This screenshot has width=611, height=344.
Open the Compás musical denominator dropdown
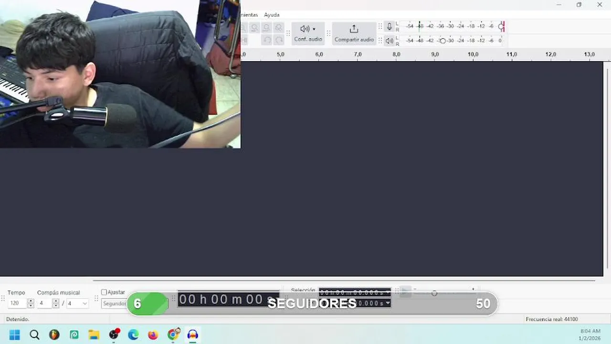coord(77,303)
